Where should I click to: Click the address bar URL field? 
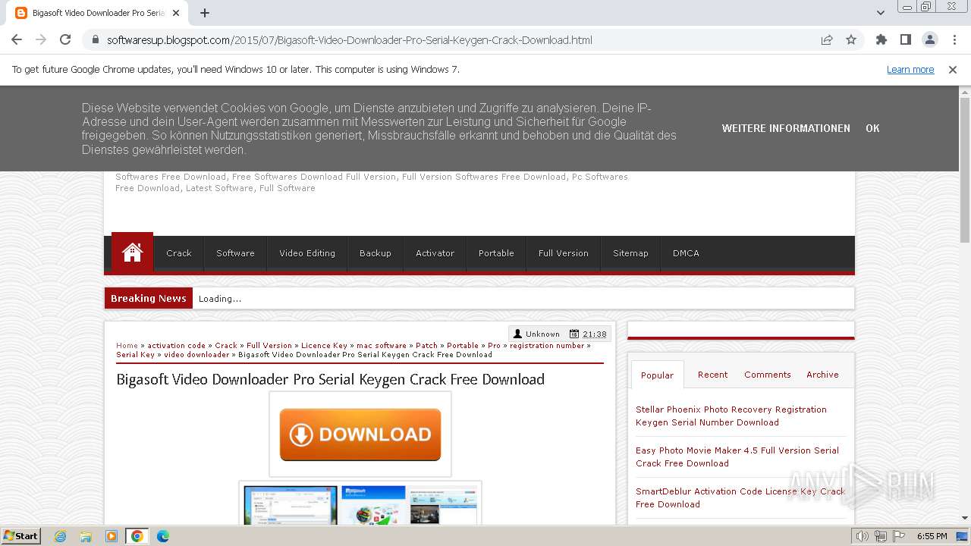(349, 40)
